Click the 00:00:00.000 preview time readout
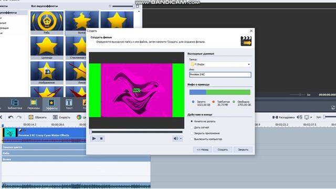 (327, 94)
